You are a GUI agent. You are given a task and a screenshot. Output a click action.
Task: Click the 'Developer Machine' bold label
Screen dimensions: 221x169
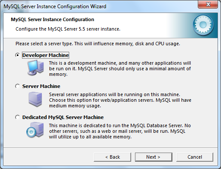tap(46, 55)
